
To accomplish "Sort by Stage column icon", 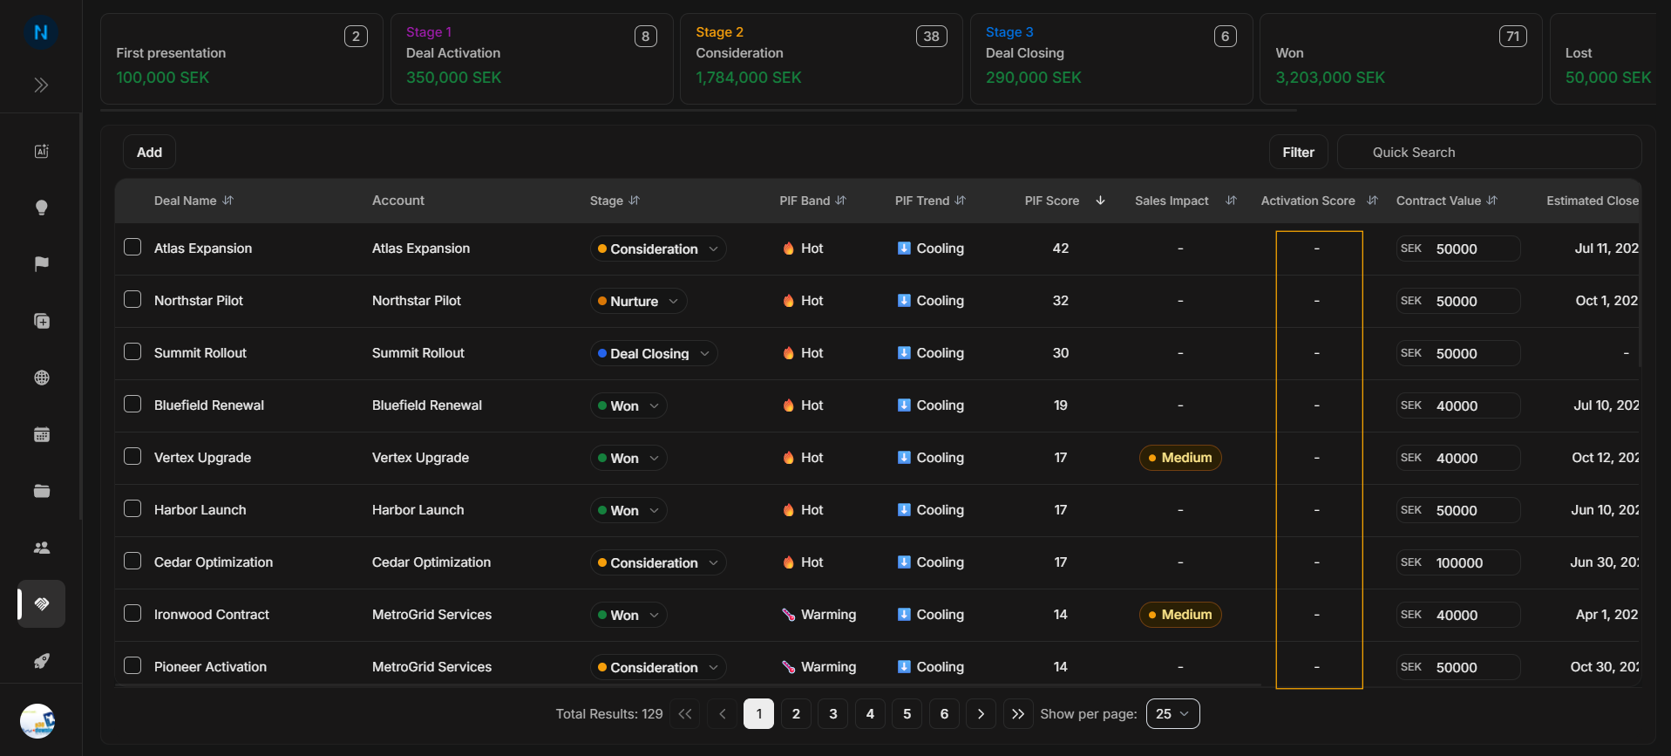I will tap(634, 201).
